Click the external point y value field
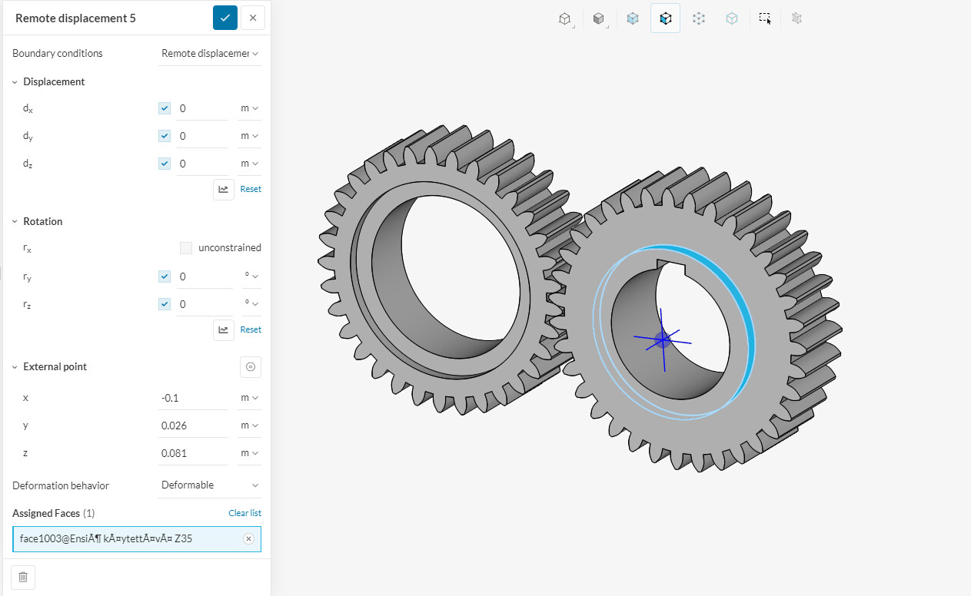Screen dimensions: 971x596 [193, 425]
